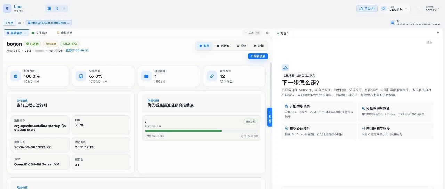The height and width of the screenshot is (189, 445).
Task: Click the 68.2% usage badge
Action: [250, 122]
